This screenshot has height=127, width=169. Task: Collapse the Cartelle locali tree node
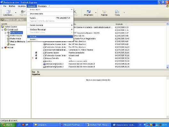coord(2,30)
